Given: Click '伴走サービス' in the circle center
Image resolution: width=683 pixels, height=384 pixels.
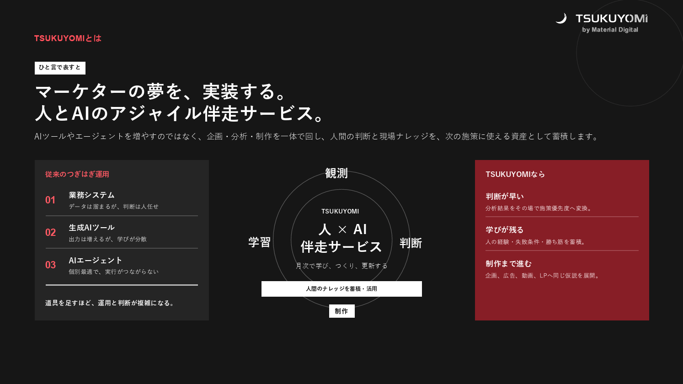Looking at the screenshot, I should pyautogui.click(x=341, y=247).
